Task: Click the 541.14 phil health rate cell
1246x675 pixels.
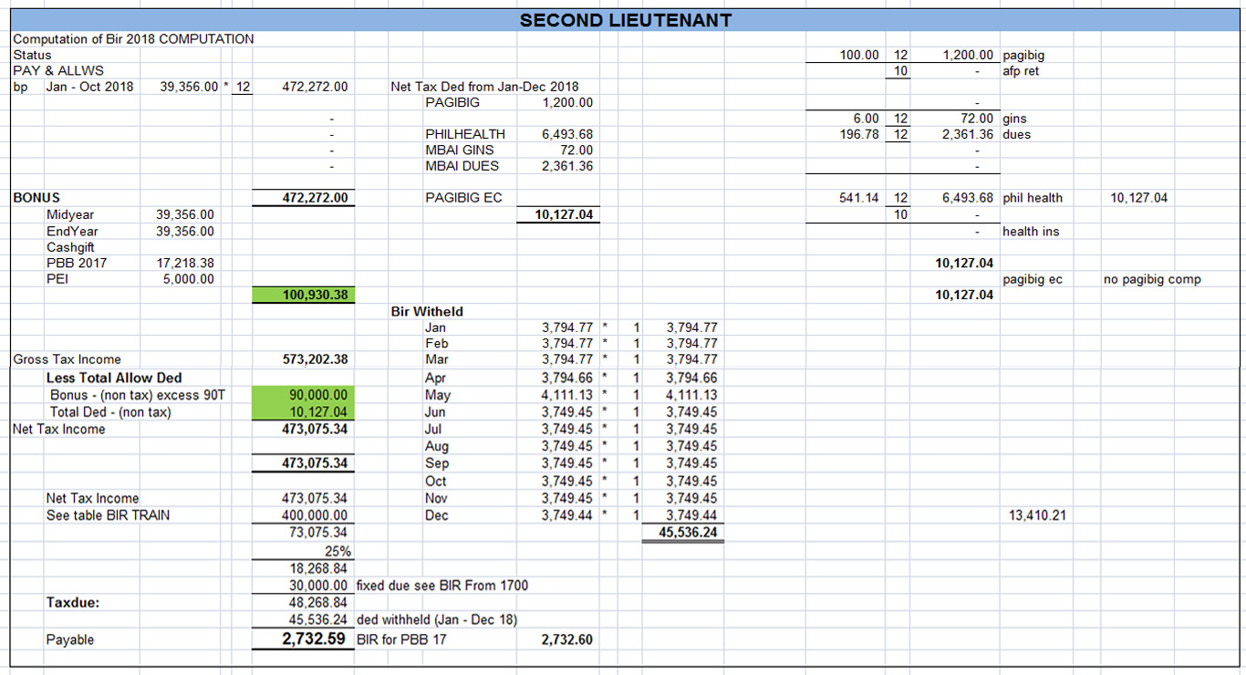Action: [x=859, y=198]
